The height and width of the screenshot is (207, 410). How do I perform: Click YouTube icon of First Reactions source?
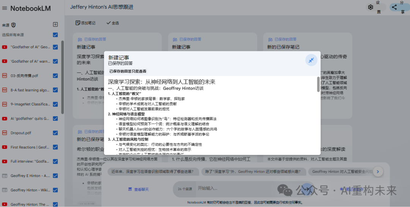(x=5, y=147)
